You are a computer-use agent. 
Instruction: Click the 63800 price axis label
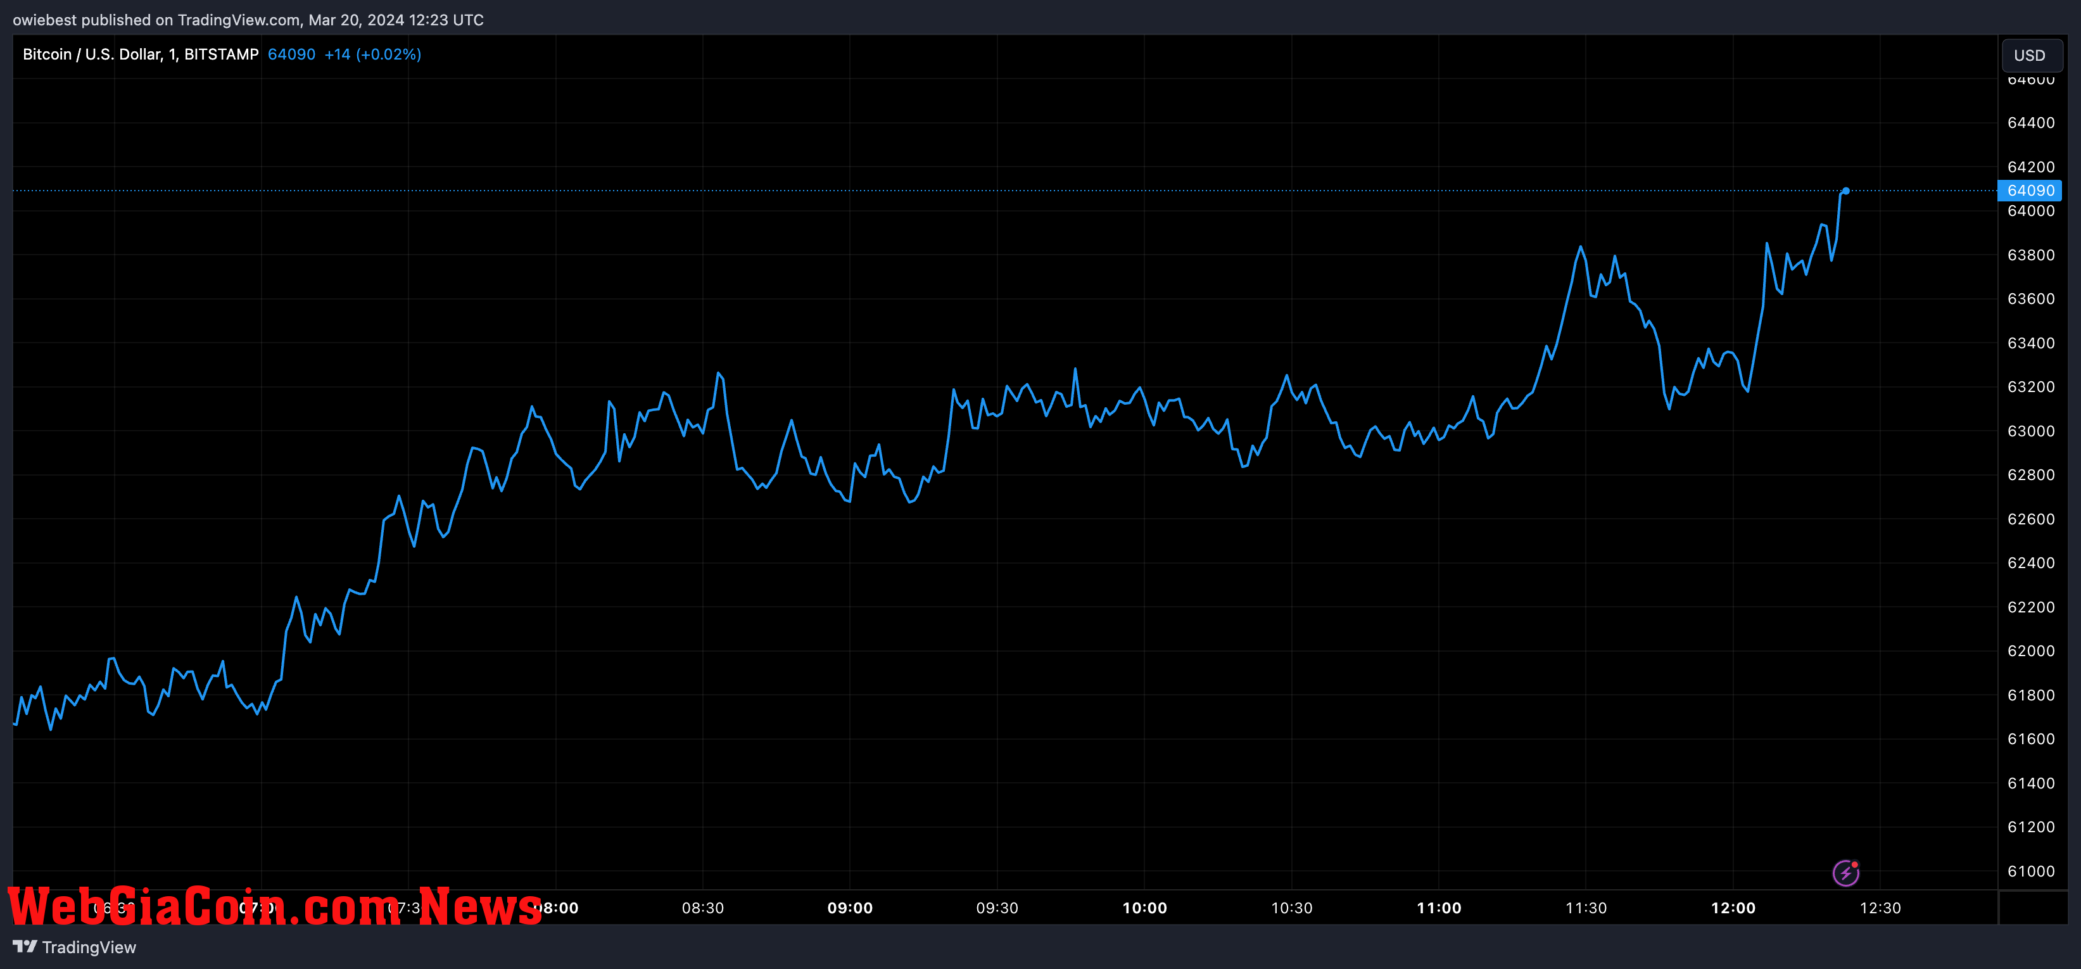pyautogui.click(x=2031, y=255)
